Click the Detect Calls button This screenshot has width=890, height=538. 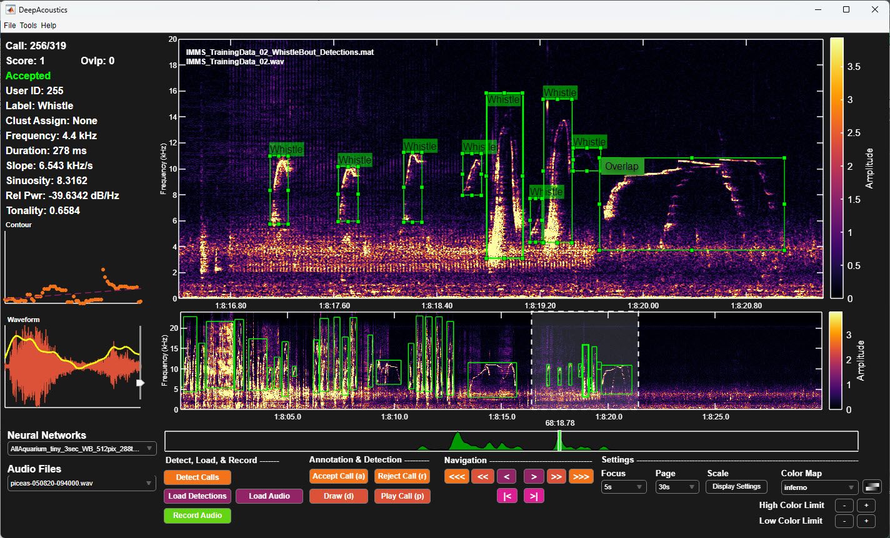pos(197,477)
